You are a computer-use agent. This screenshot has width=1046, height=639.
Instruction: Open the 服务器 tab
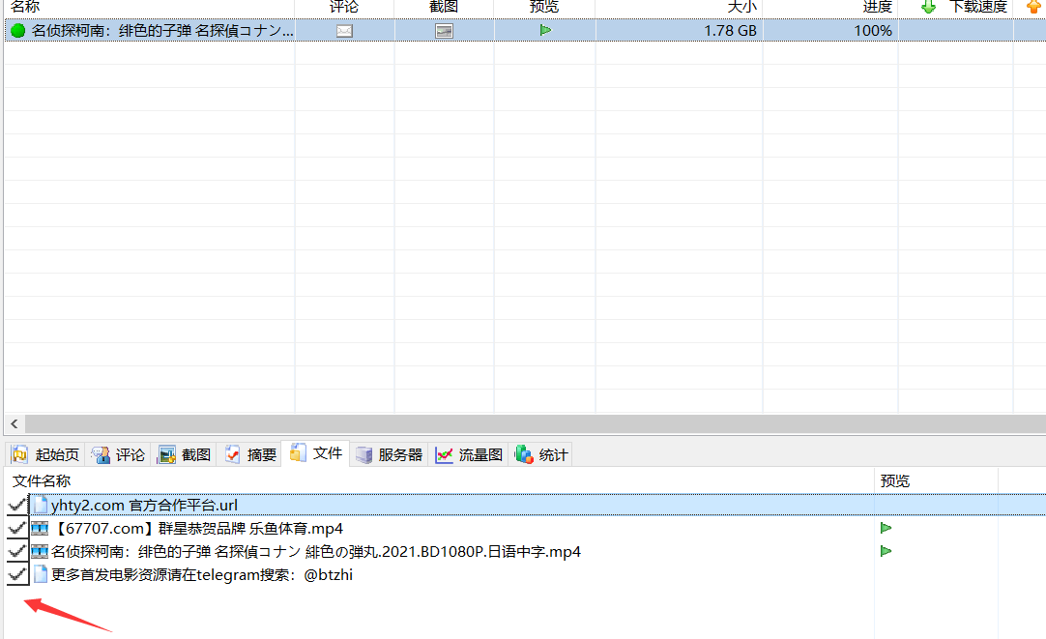[x=390, y=455]
